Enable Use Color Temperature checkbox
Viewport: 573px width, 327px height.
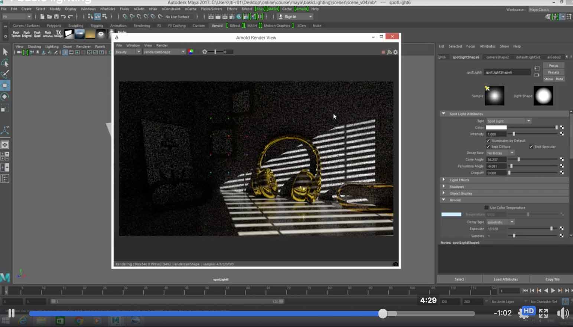[x=486, y=207]
